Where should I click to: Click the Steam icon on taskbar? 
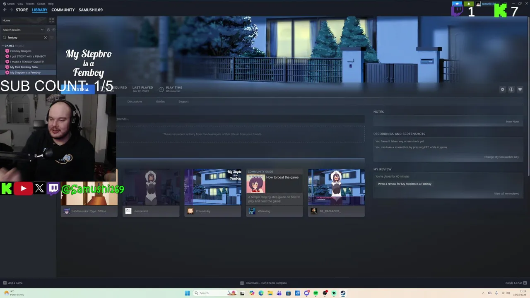click(x=343, y=293)
